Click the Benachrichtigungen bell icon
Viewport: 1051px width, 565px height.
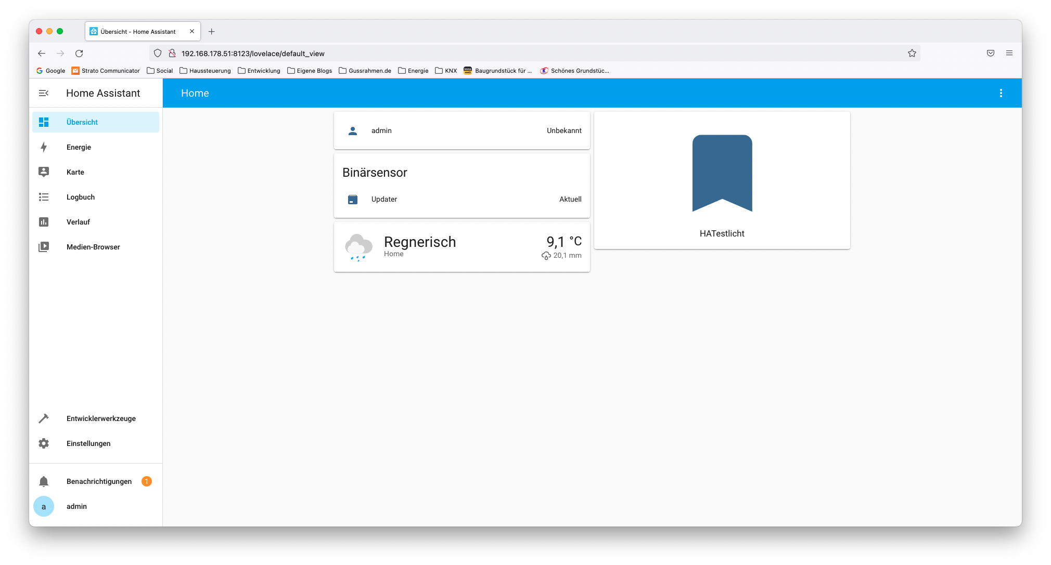[45, 481]
